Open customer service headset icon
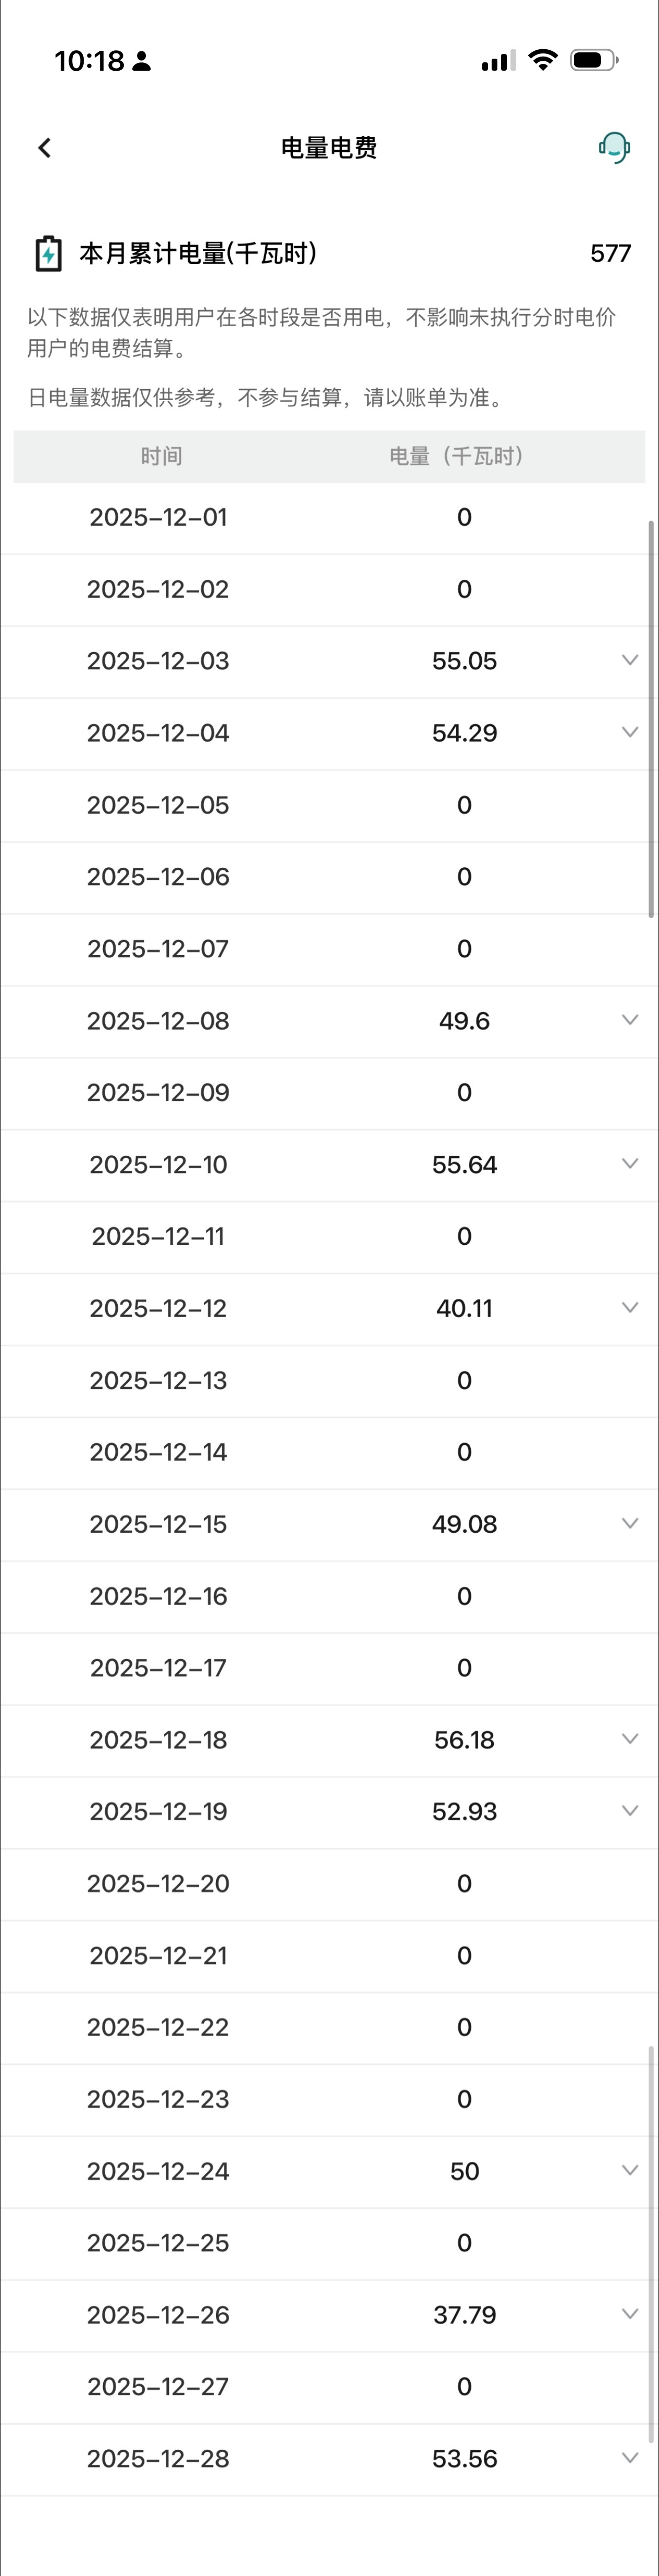This screenshot has height=2576, width=659. (614, 148)
